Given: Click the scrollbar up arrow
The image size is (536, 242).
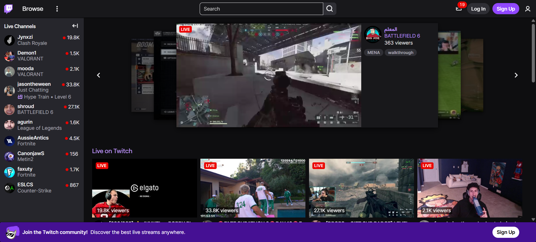Looking at the screenshot, I should [x=533, y=21].
